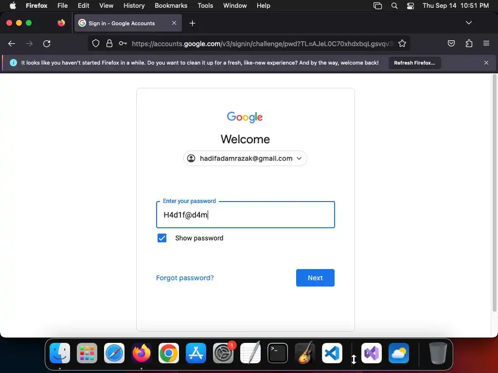The image size is (498, 373).
Task: Bookmark this page with star icon
Action: pos(402,43)
